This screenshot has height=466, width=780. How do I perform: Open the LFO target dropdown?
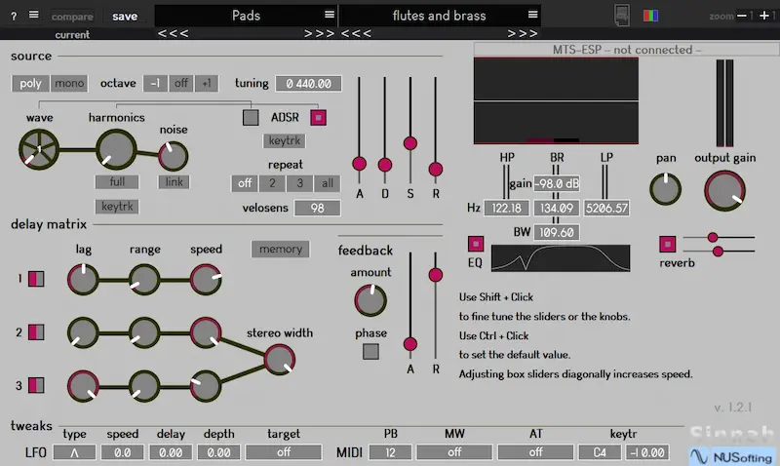(x=284, y=452)
